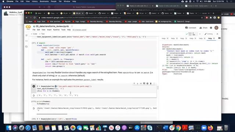
Task: Open the Tools menu in Colab
Action: coord(63,30)
